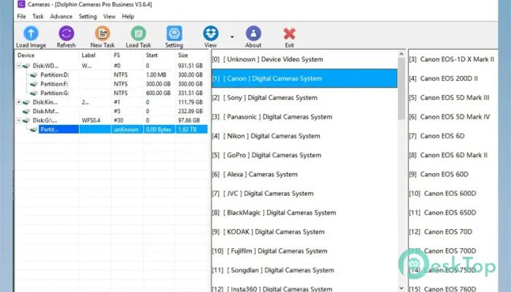This screenshot has height=292, width=511.
Task: Expand the Disk:Kin... tree node
Action: [19, 102]
